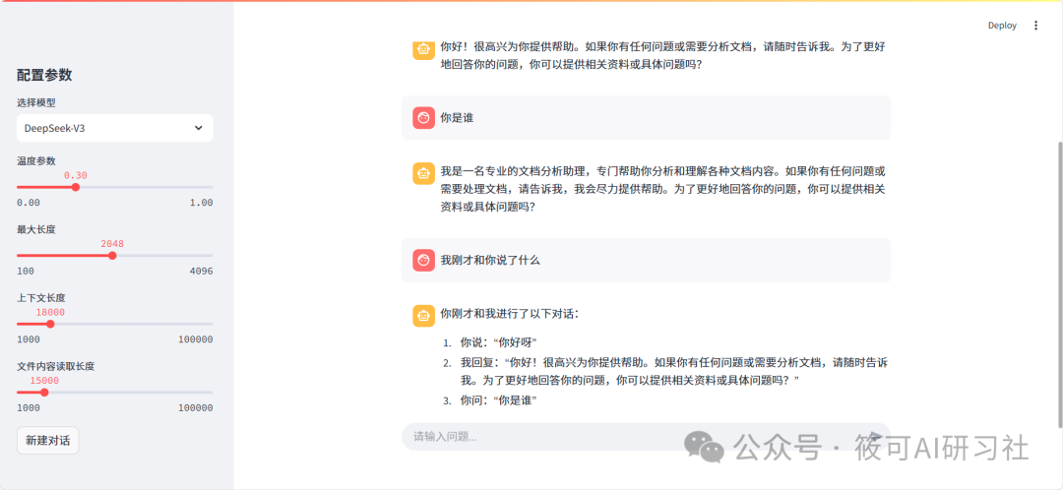The image size is (1063, 490).
Task: Click the robot avatar on 我是一名专业的文档分析助理
Action: tap(423, 173)
